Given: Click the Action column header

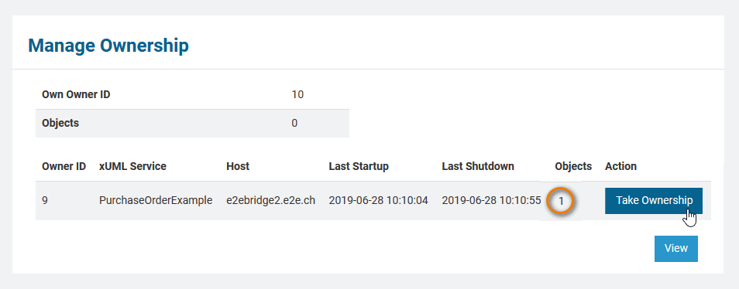Looking at the screenshot, I should click(x=620, y=166).
